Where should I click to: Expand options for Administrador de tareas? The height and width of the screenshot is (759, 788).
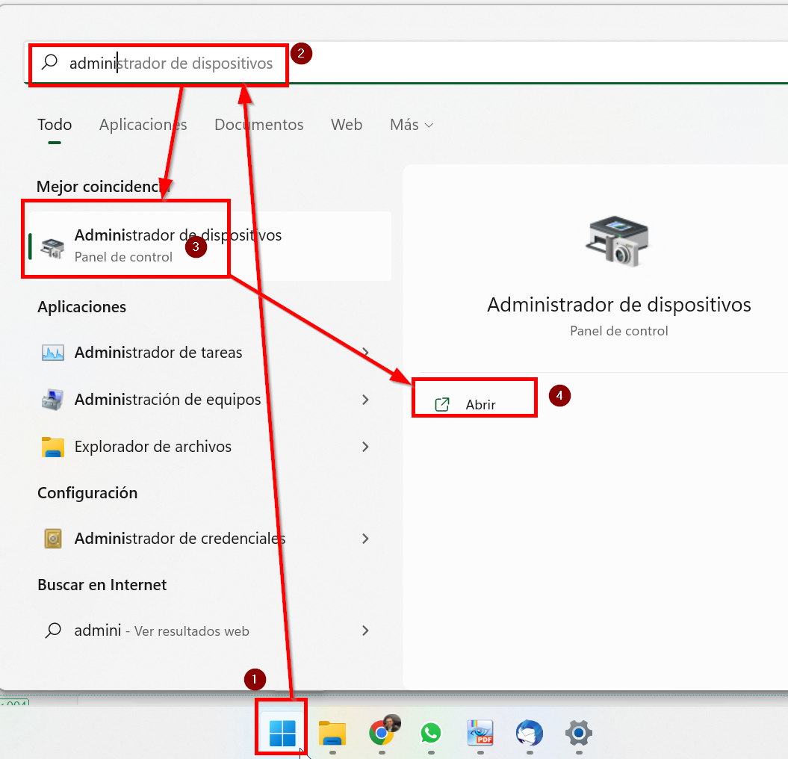pos(365,353)
